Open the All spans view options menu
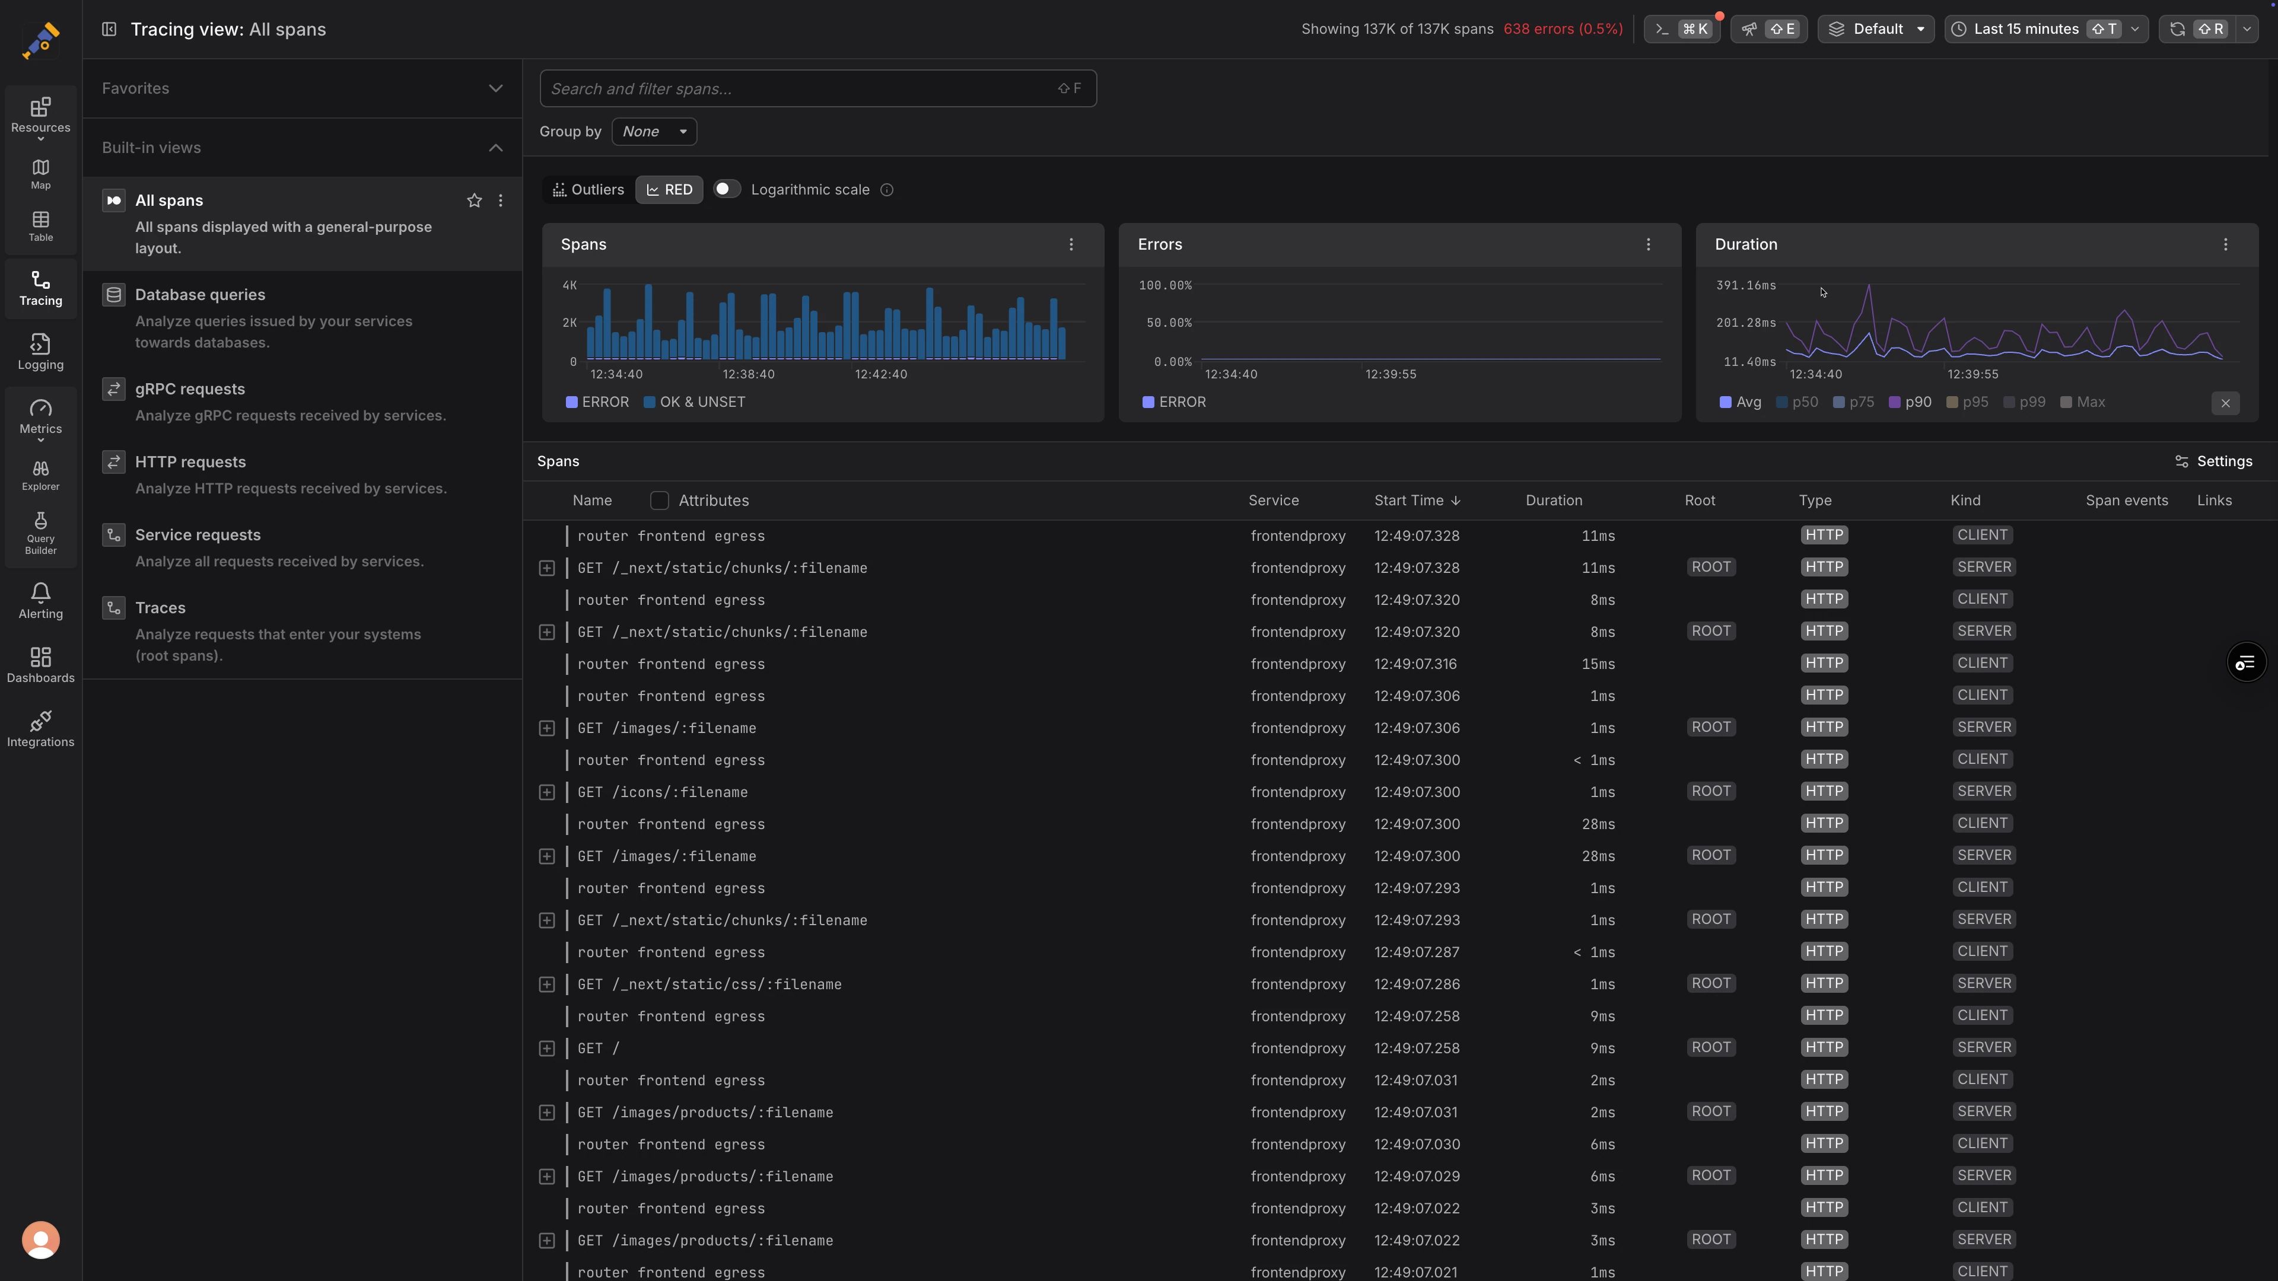Viewport: 2278px width, 1281px height. click(501, 200)
